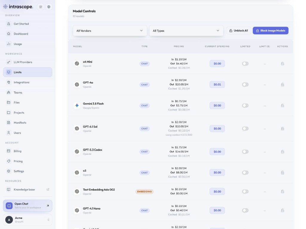Open Settings page
Viewport: 306px width, 229px height.
tap(27, 171)
